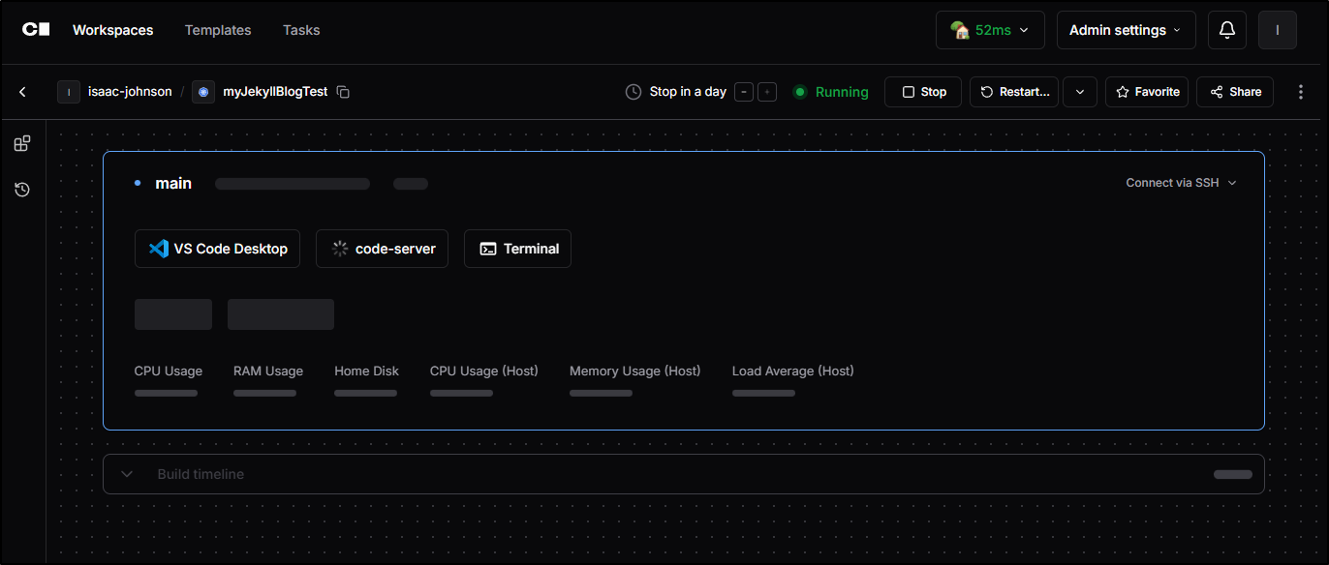The width and height of the screenshot is (1329, 565).
Task: Click the user avatar in top right
Action: (x=1277, y=30)
